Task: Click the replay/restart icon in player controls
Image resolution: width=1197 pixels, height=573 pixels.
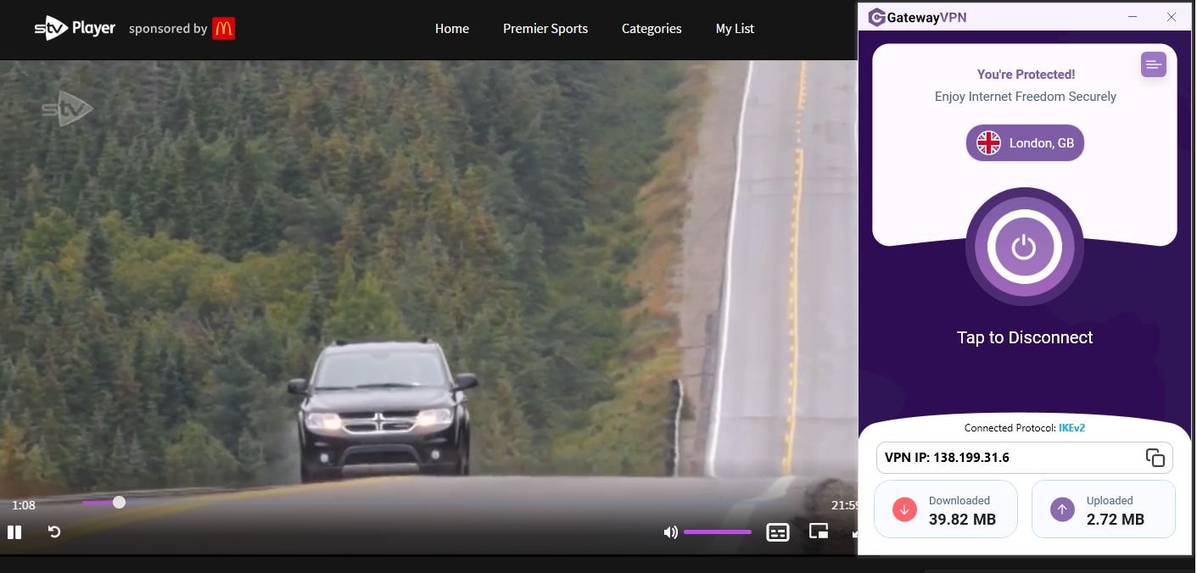Action: tap(53, 531)
